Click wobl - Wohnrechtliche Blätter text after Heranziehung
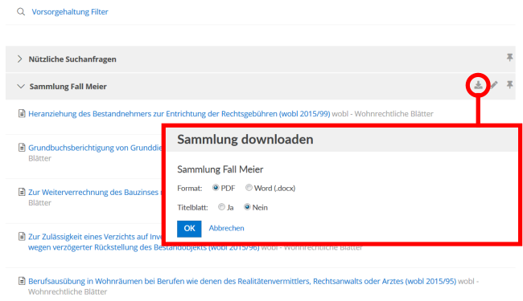This screenshot has height=301, width=523. [382, 114]
